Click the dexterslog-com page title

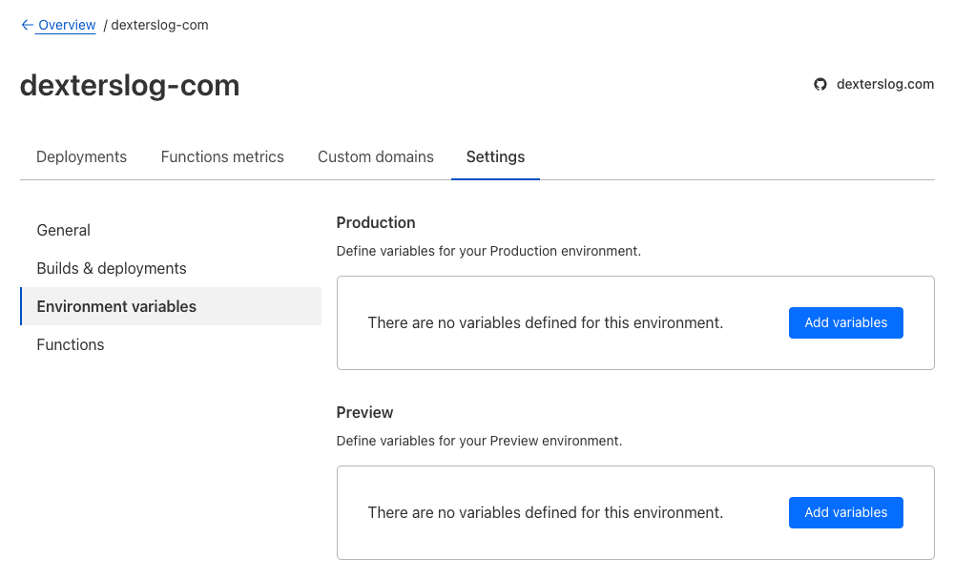tap(129, 85)
